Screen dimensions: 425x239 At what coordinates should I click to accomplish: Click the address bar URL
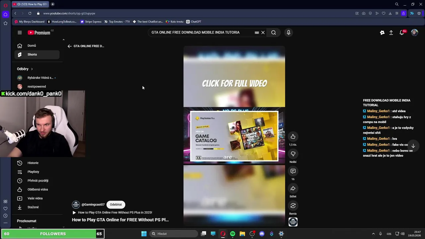(x=69, y=13)
